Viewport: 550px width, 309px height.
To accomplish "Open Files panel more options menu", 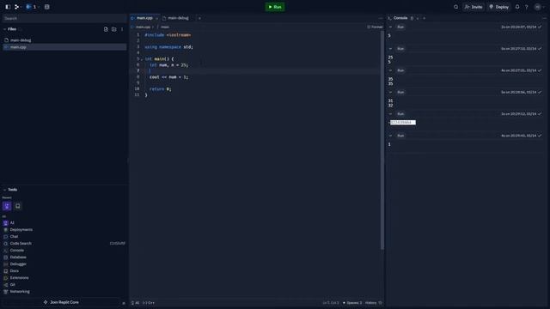I will tap(122, 29).
